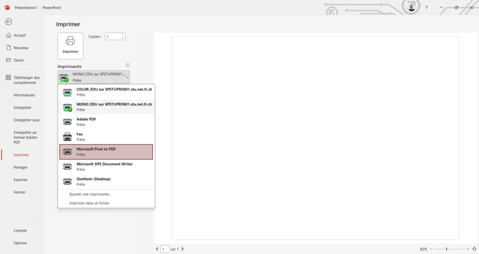Zoom in with the plus icon

pos(468,249)
